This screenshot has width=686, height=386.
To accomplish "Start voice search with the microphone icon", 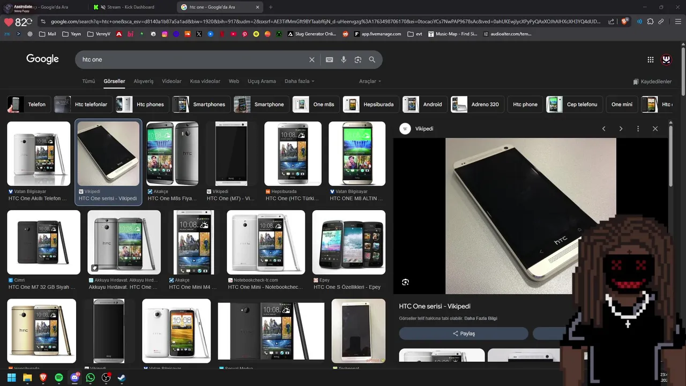I will tap(344, 60).
